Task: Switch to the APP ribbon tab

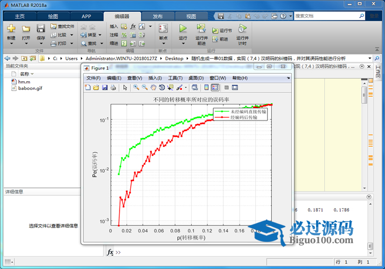Action: coord(87,17)
